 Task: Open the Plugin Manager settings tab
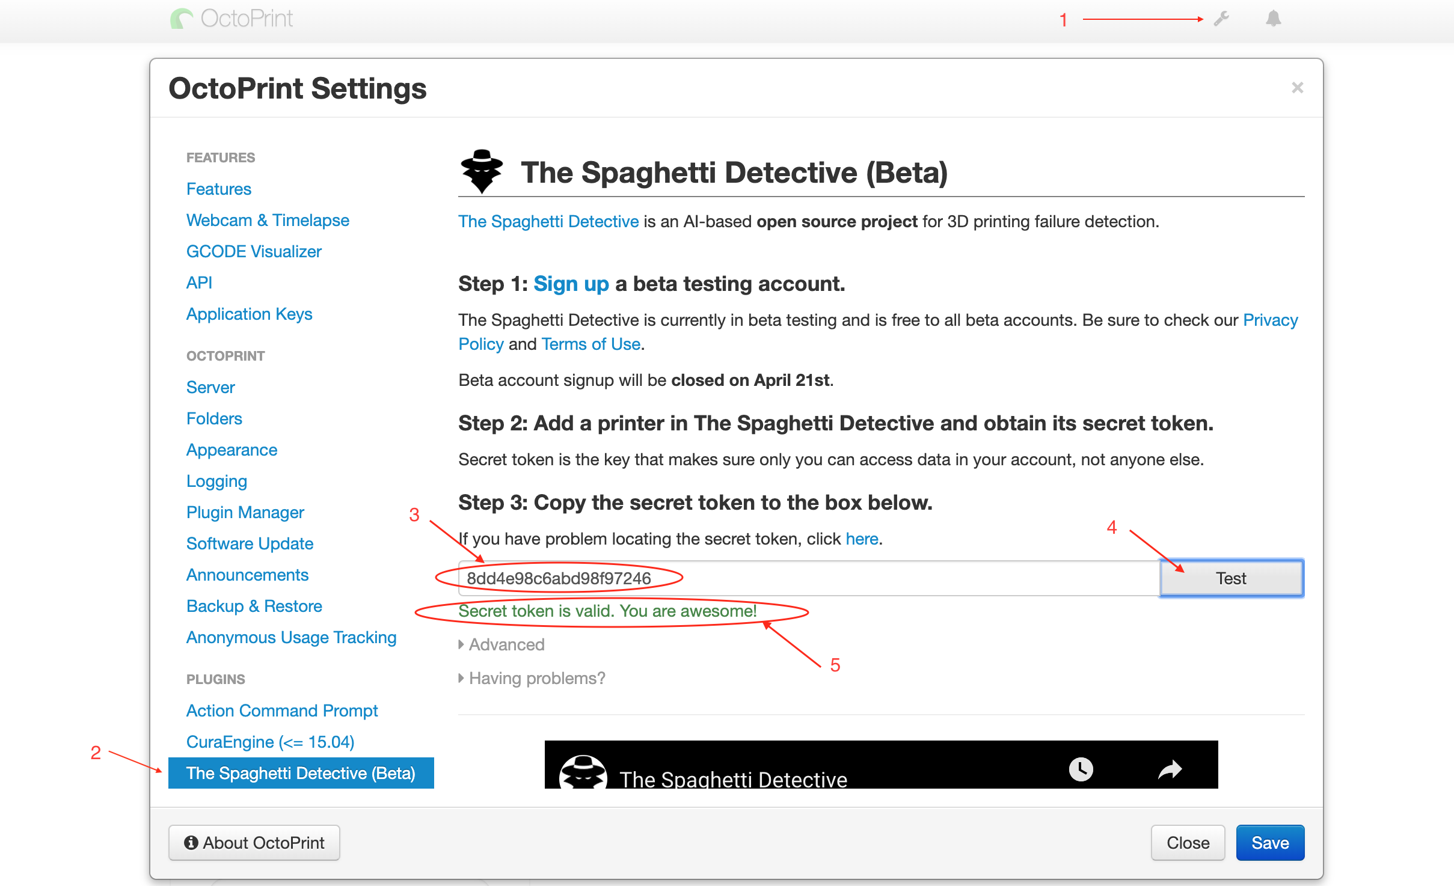pos(245,512)
